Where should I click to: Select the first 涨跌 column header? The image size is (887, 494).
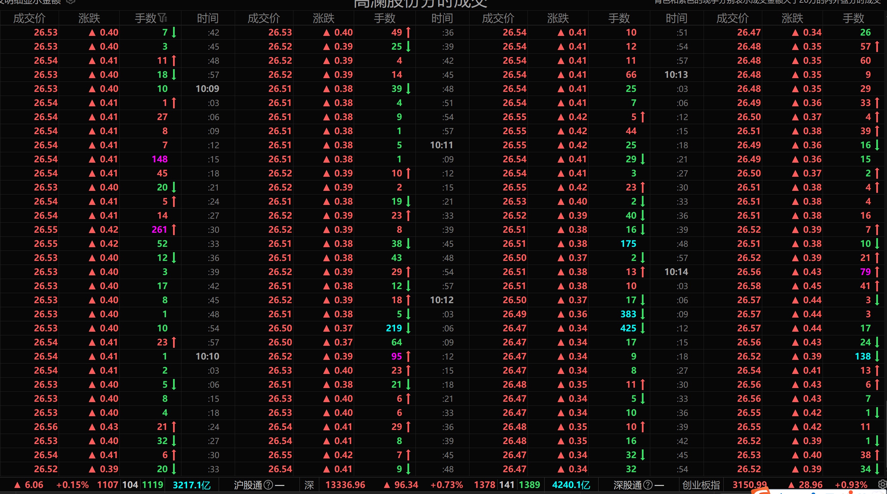coord(89,18)
